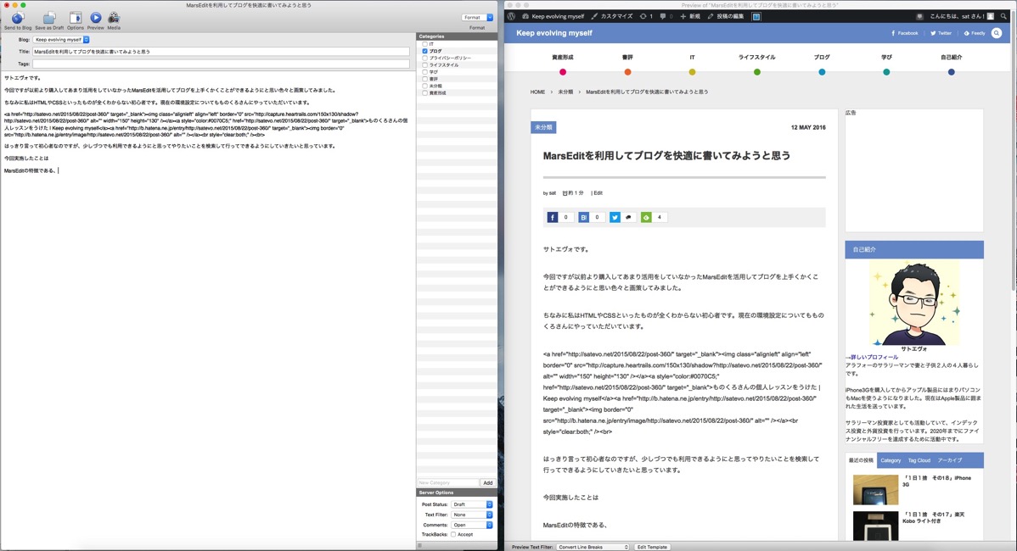Click the admin bar search magnifier icon

[1003, 16]
